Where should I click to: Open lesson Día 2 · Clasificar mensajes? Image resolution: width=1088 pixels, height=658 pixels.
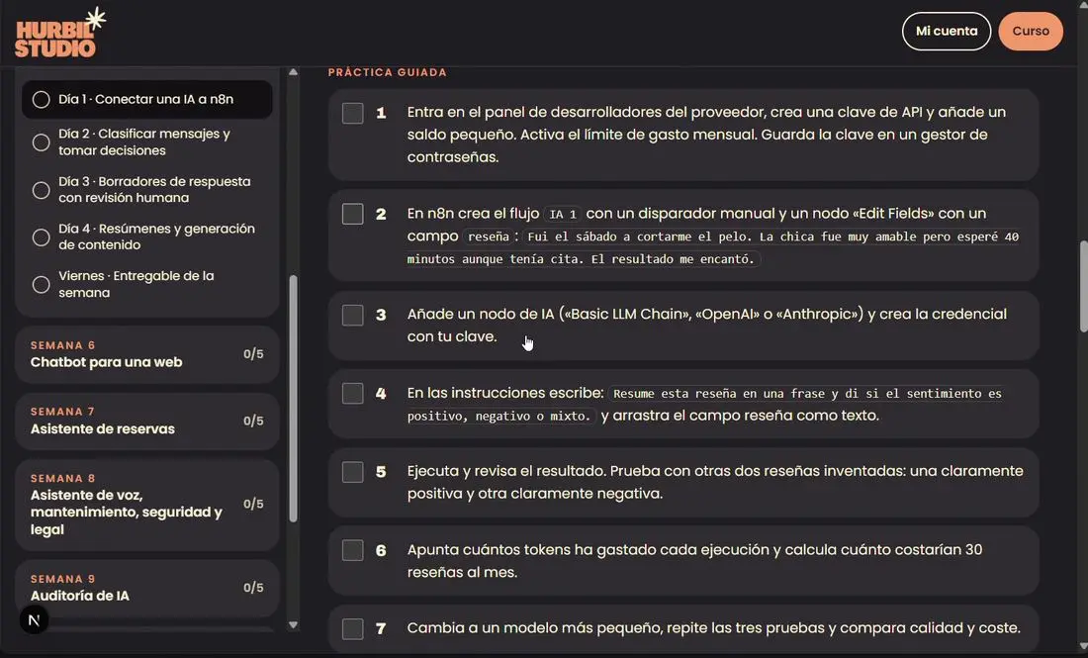pyautogui.click(x=147, y=142)
